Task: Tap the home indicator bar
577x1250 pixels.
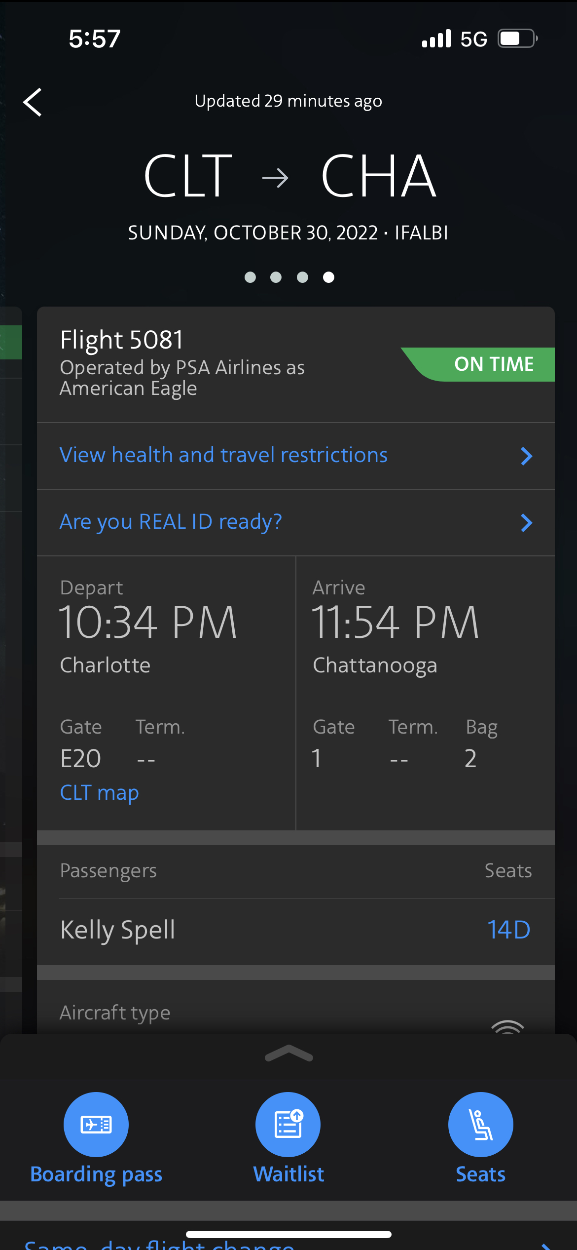Action: click(x=288, y=1234)
